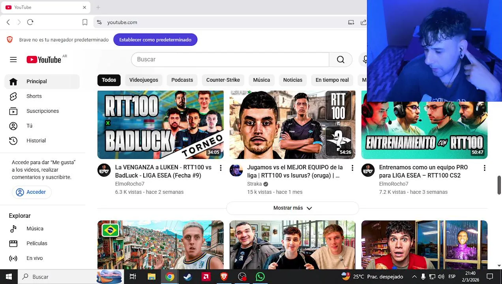Go to the YouTube logo home link
Image resolution: width=502 pixels, height=284 pixels.
coord(44,60)
